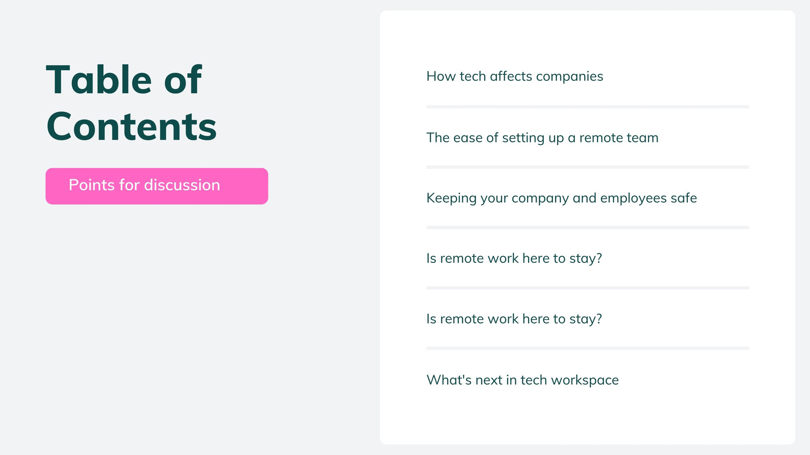This screenshot has height=455, width=810.
Task: Click the word of in the heading
Action: point(183,80)
